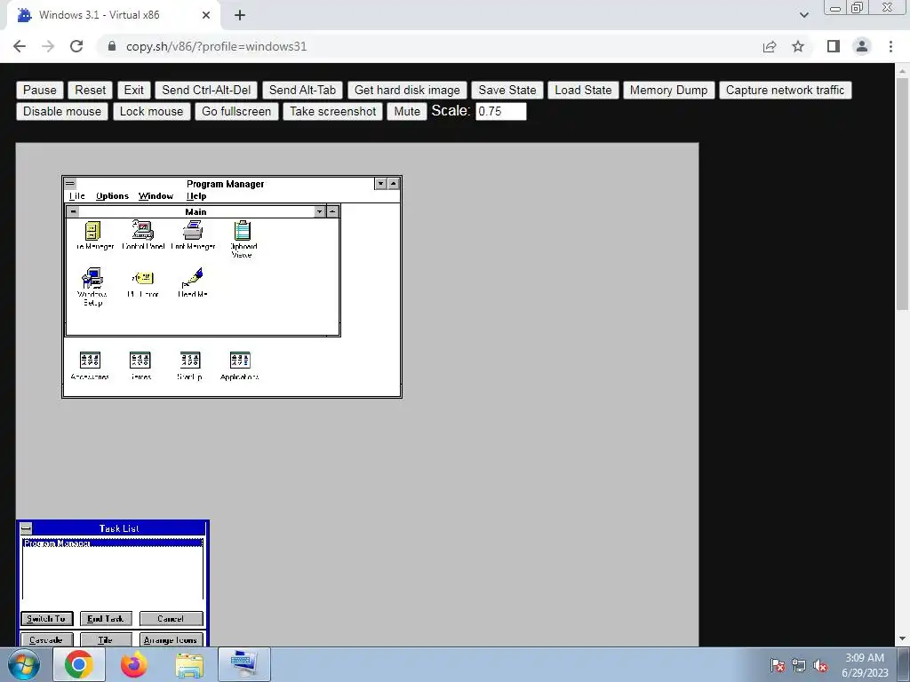The image size is (910, 682).
Task: Open a new browser tab
Action: 240,15
